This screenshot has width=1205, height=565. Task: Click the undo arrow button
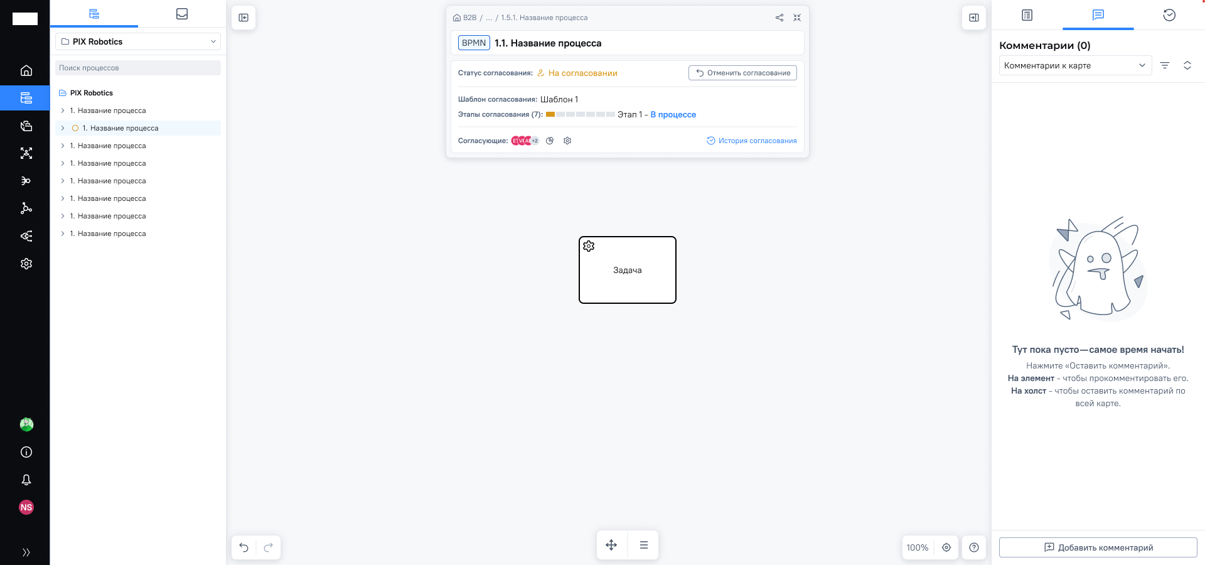(x=244, y=547)
